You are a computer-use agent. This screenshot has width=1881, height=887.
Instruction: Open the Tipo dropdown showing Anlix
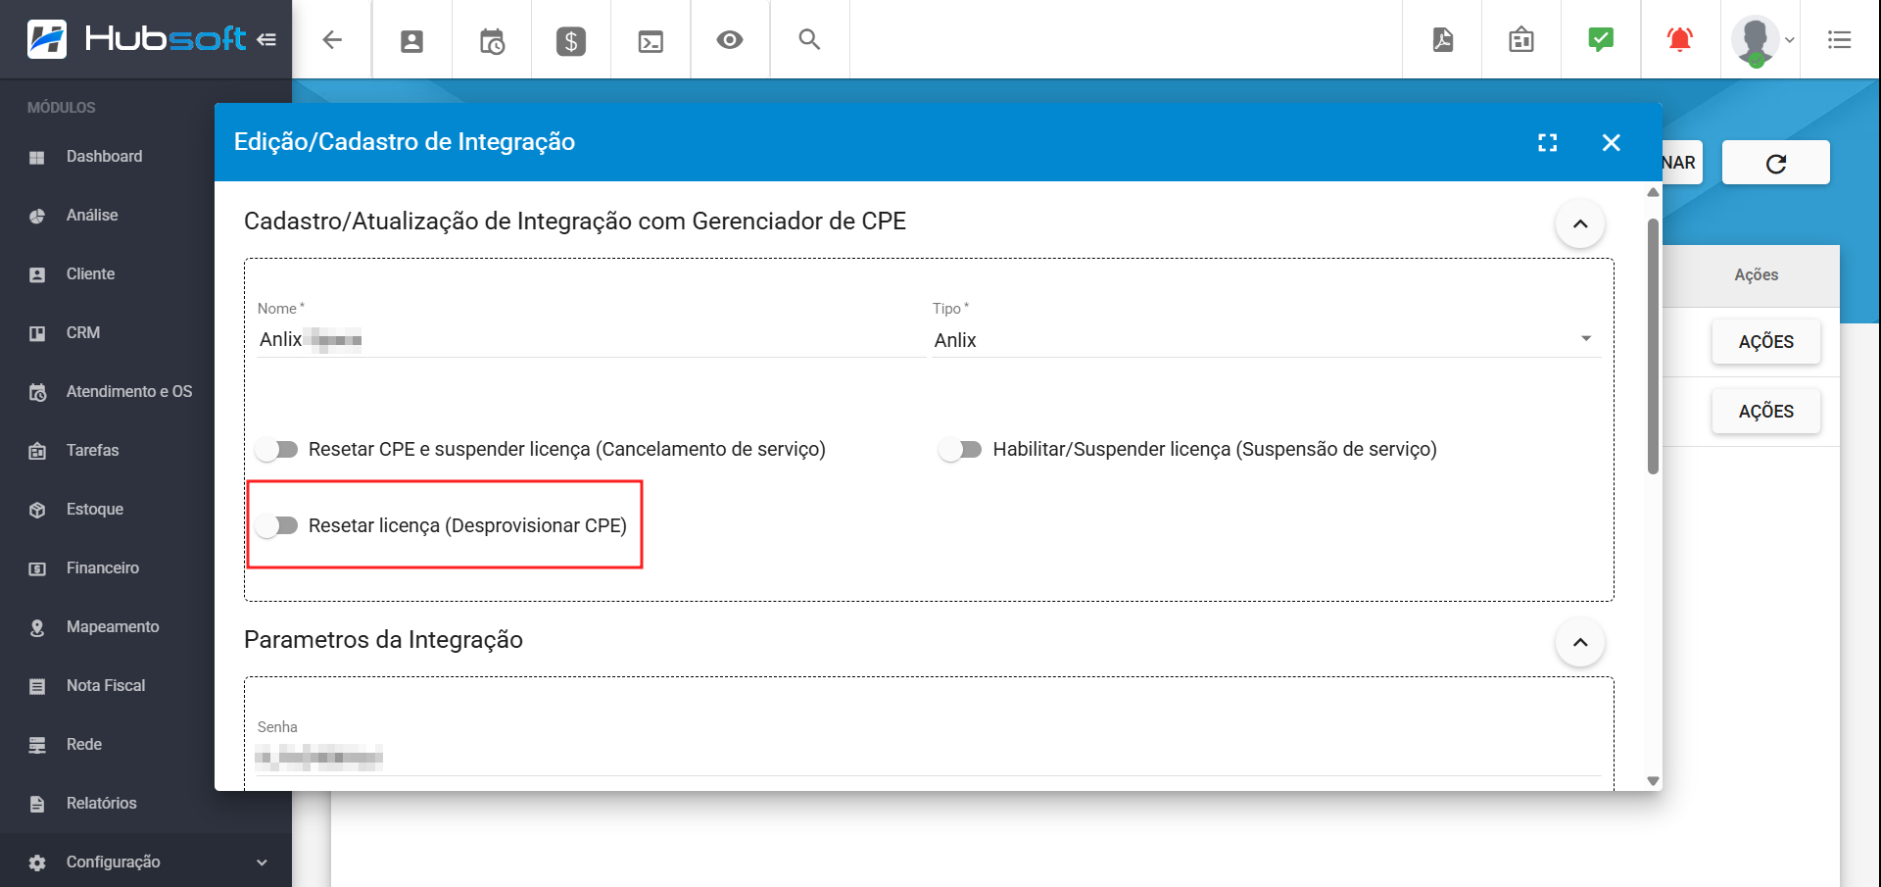point(1266,340)
